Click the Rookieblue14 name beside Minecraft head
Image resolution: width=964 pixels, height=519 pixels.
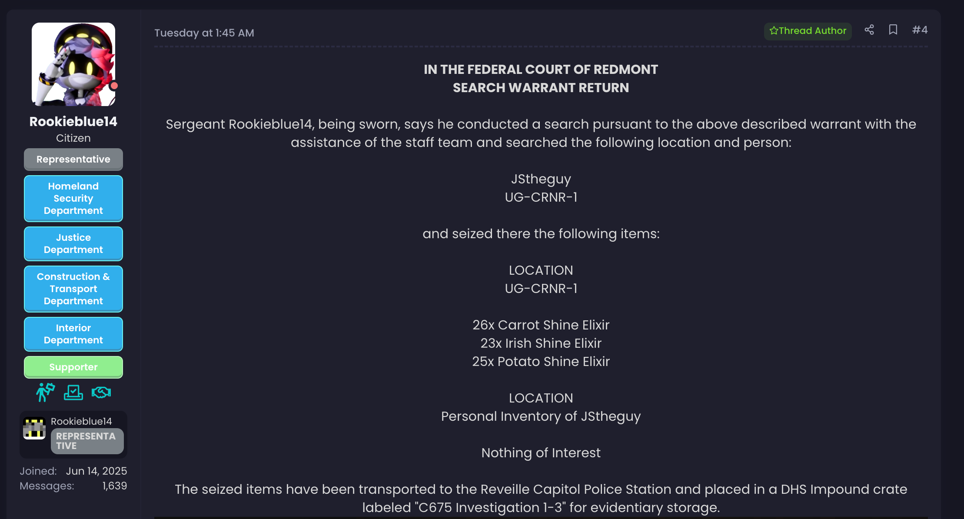pos(81,421)
